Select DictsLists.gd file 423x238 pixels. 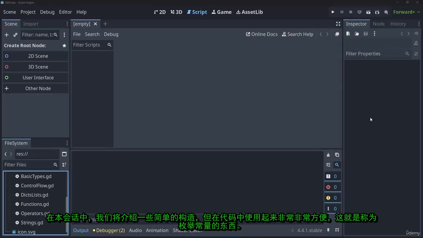35,195
